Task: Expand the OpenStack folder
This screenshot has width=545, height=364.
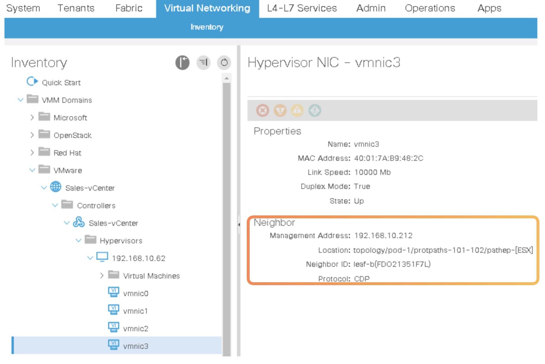Action: click(32, 135)
